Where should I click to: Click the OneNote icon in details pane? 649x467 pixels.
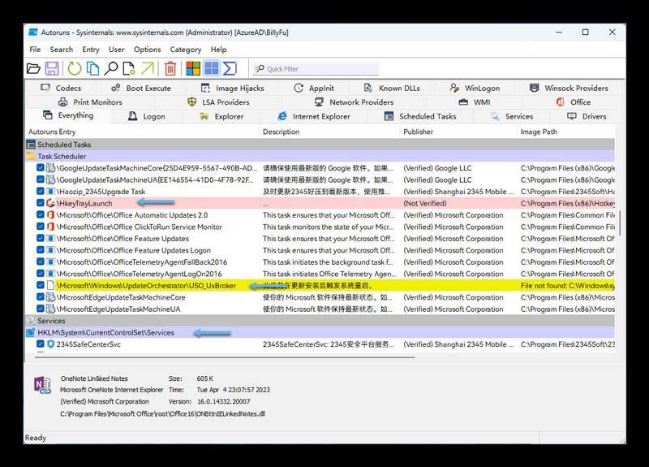[x=43, y=385]
